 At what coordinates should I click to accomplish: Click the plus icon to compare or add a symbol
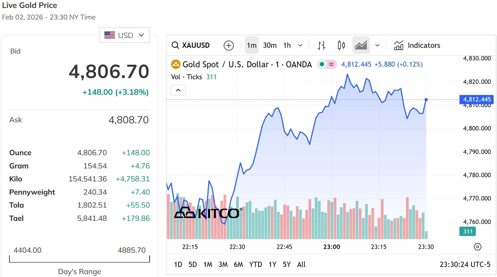[229, 45]
